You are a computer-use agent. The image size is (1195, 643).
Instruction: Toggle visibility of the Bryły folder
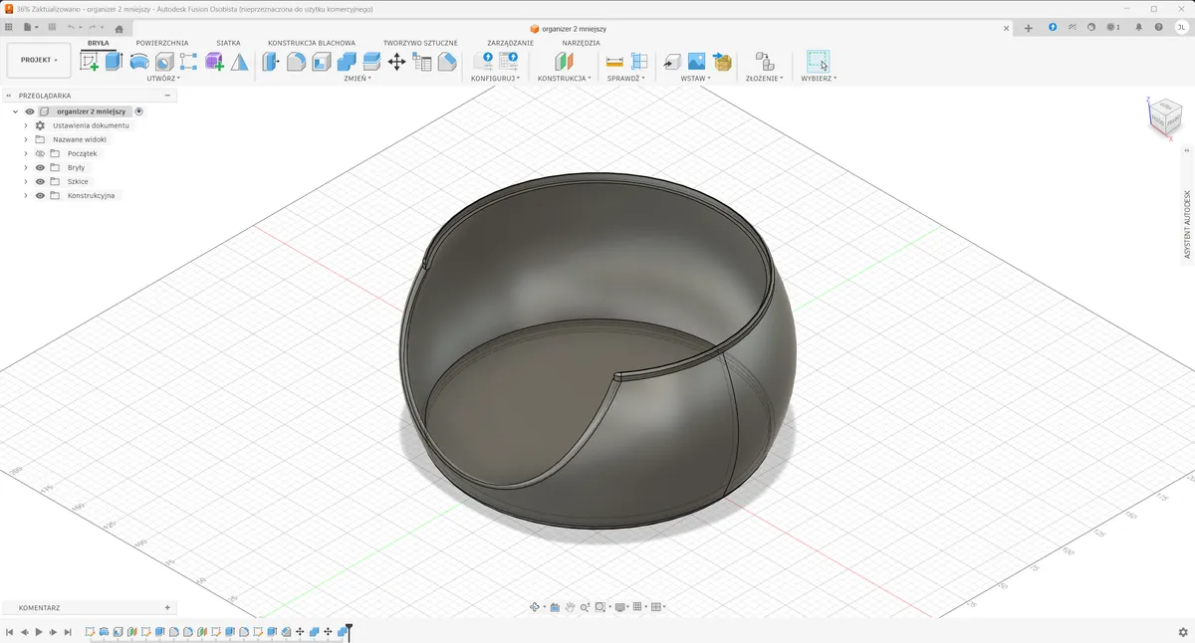coord(41,168)
